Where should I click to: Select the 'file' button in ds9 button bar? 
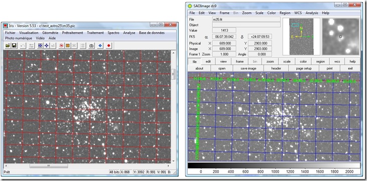pos(194,62)
